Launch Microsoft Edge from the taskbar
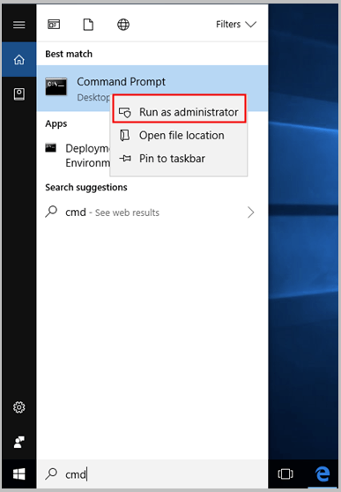This screenshot has height=492, width=341. [x=322, y=474]
